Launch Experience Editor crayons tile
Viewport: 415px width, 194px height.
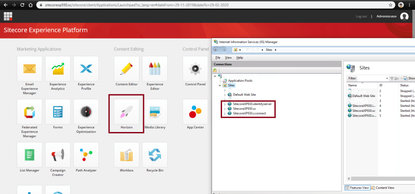point(155,69)
